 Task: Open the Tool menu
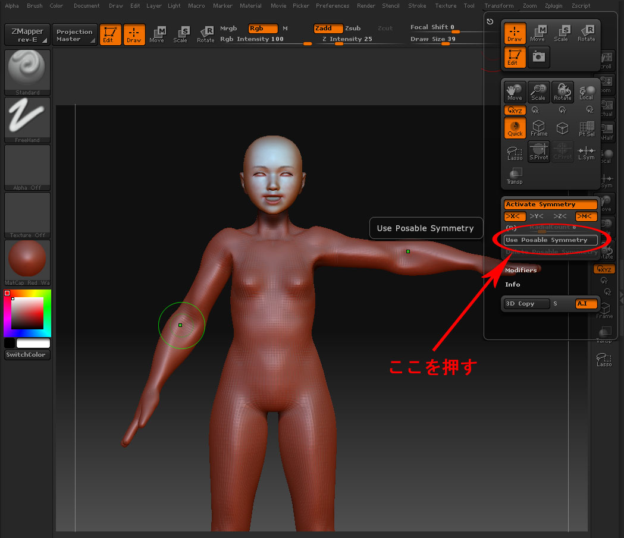pyautogui.click(x=469, y=5)
